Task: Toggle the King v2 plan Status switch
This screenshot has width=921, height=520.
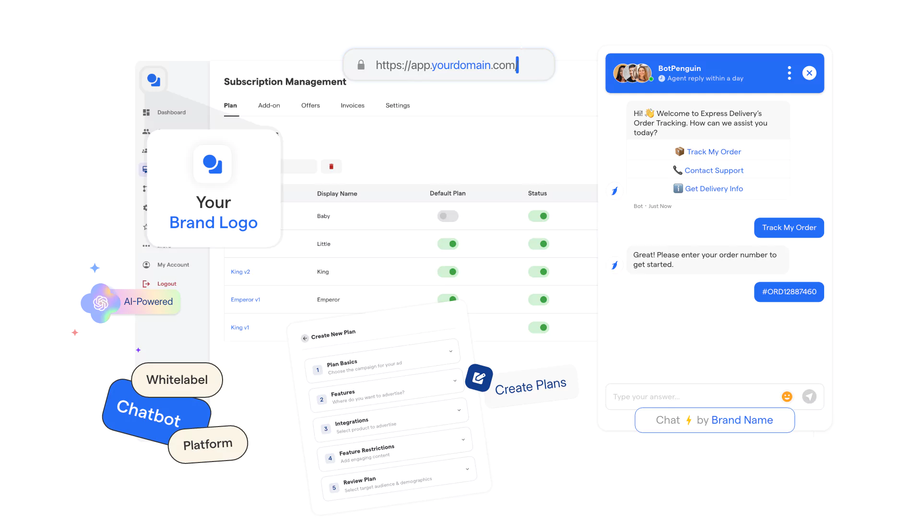Action: point(540,272)
